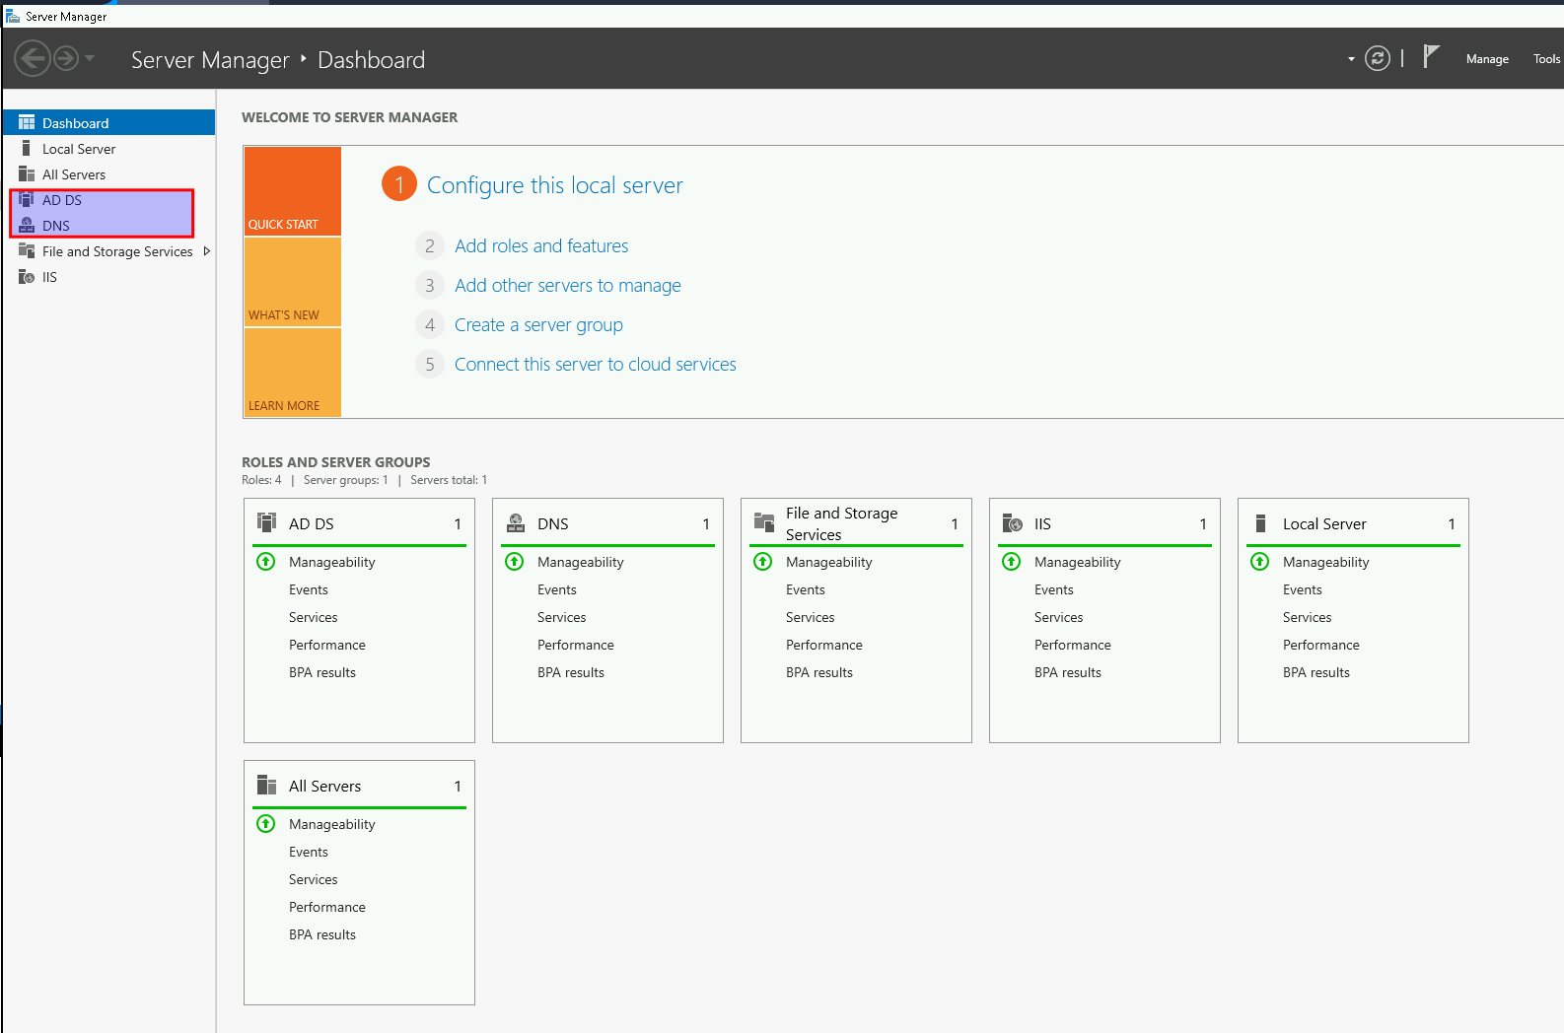Open BPA results in All Servers tile

coord(322,934)
